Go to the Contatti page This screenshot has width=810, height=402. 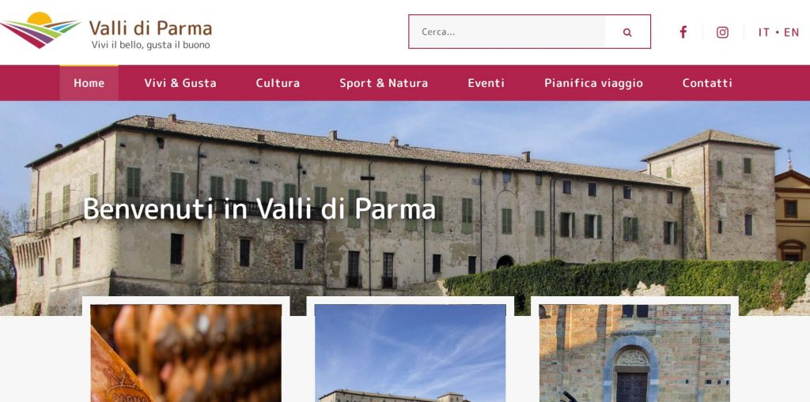click(x=707, y=83)
